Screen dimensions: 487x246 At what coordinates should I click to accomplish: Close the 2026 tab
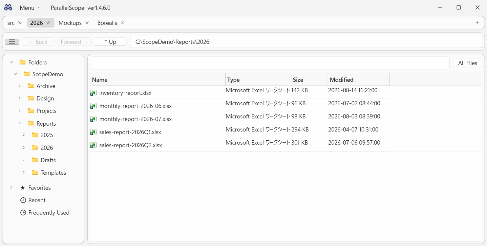tap(48, 23)
